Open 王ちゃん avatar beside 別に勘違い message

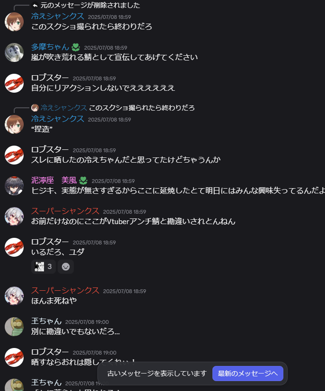[x=14, y=327]
